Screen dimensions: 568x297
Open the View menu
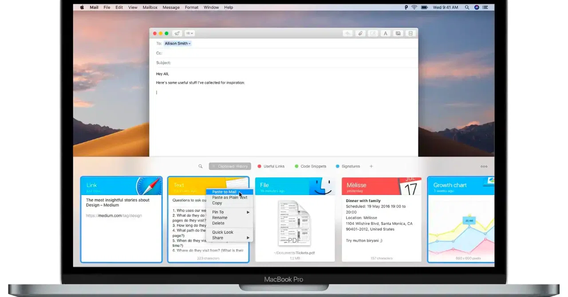[x=133, y=8]
